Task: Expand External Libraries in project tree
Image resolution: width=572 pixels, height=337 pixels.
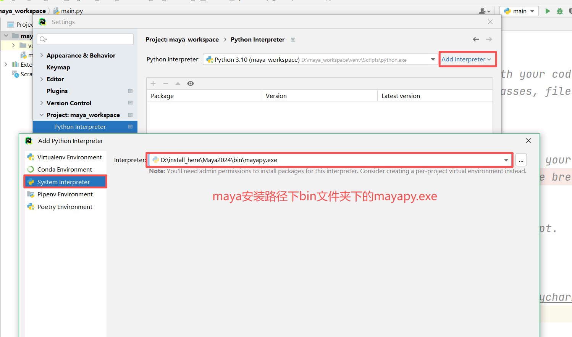Action: 6,64
